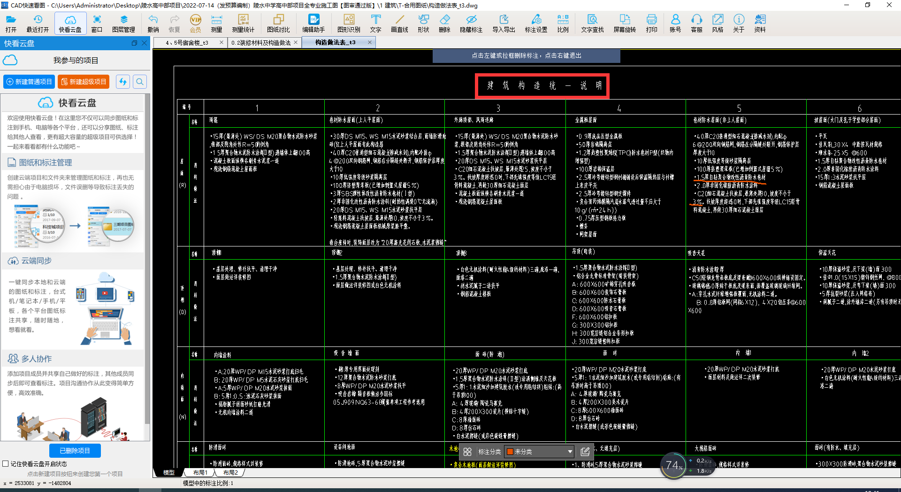Switch to the 布局1 layout tab
901x492 pixels.
pos(200,472)
